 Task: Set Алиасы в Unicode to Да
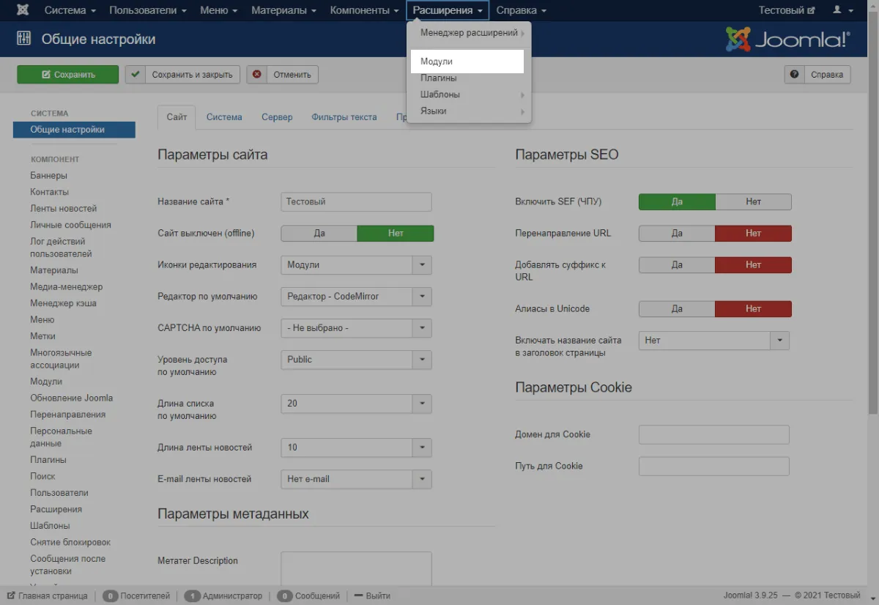677,309
